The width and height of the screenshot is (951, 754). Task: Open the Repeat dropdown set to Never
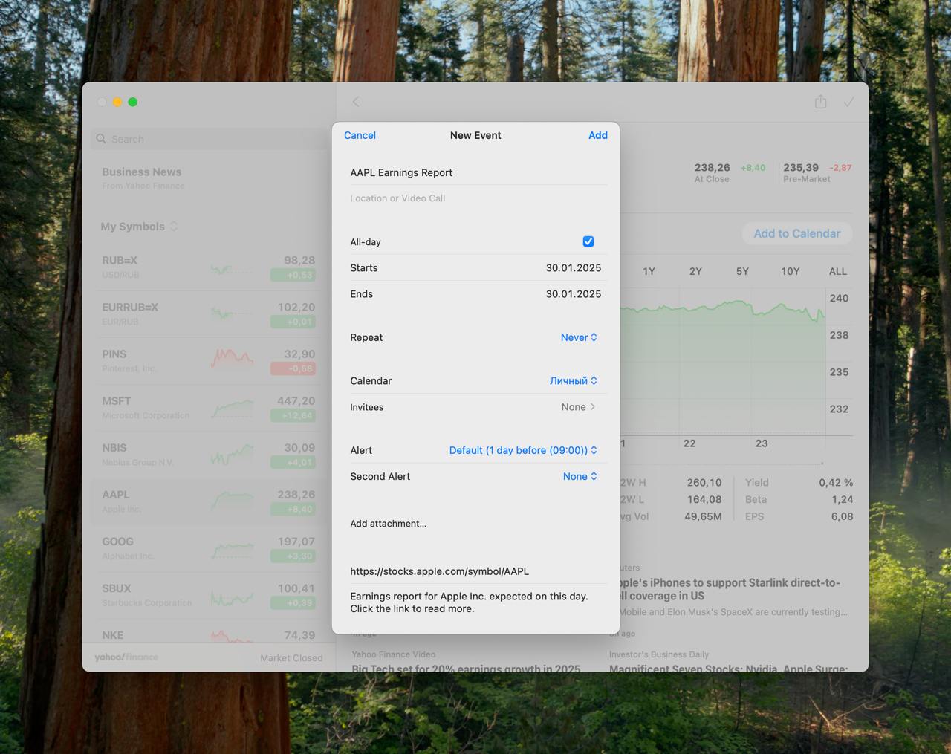pyautogui.click(x=579, y=337)
